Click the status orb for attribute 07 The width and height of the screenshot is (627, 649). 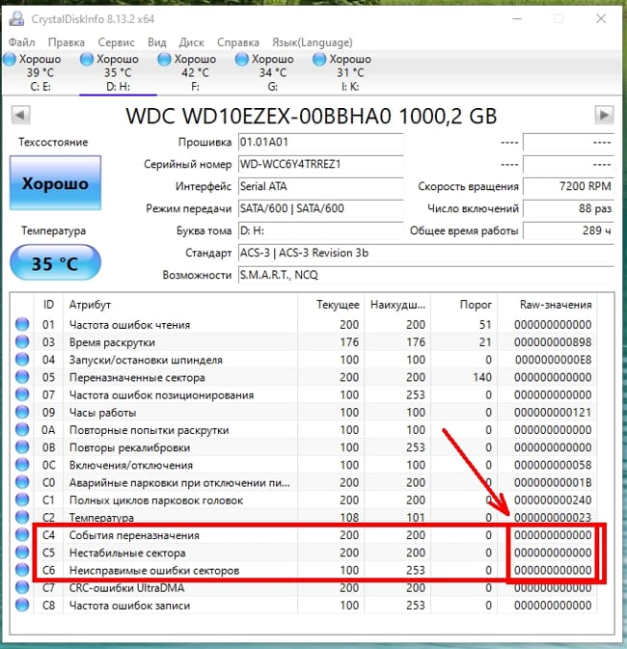click(x=22, y=394)
